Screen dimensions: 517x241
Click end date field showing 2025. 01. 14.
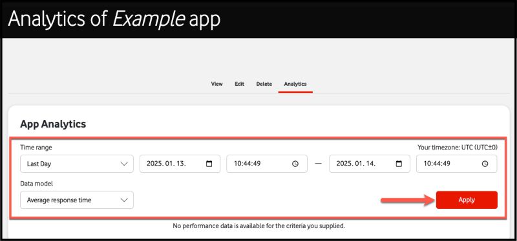(x=370, y=164)
